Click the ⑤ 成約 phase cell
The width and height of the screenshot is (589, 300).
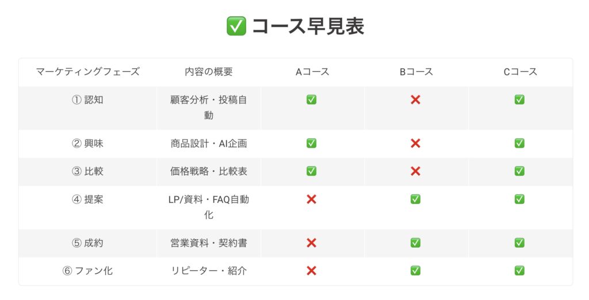[87, 243]
